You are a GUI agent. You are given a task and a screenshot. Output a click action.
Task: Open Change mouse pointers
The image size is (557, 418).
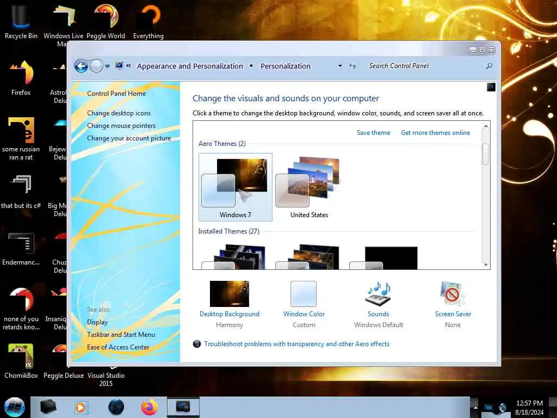[x=121, y=126]
